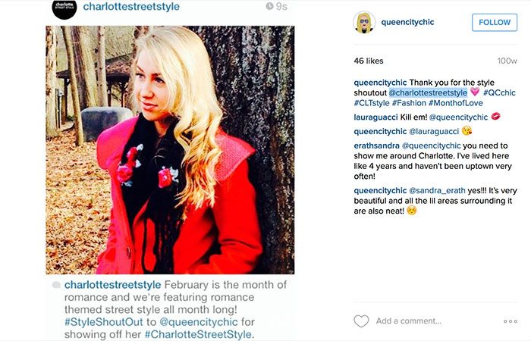Open the #CLTstyle hashtag
Viewport: 531px width, 341px height.
pyautogui.click(x=372, y=103)
